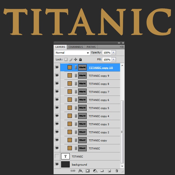
Task: Click the layers list scrollbar thumb
Action: click(122, 132)
